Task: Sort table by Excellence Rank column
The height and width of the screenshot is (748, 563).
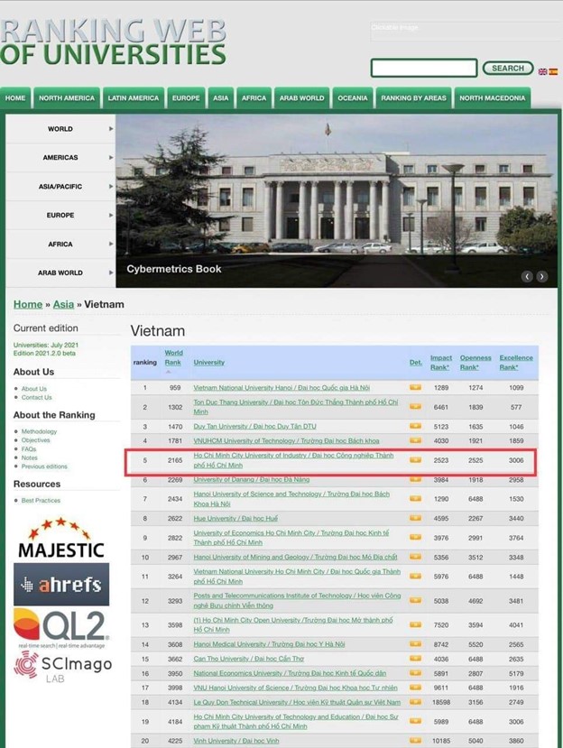Action: point(516,363)
